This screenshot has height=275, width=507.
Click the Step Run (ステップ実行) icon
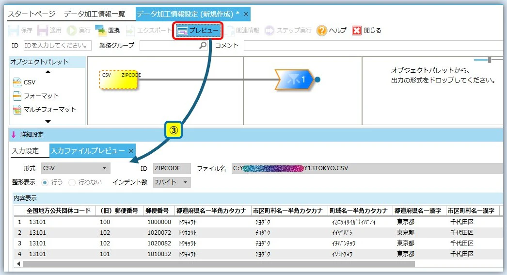269,31
